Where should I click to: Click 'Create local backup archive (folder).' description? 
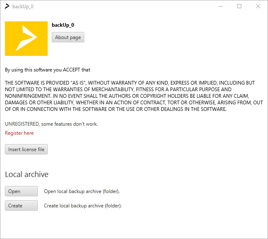coord(83,206)
